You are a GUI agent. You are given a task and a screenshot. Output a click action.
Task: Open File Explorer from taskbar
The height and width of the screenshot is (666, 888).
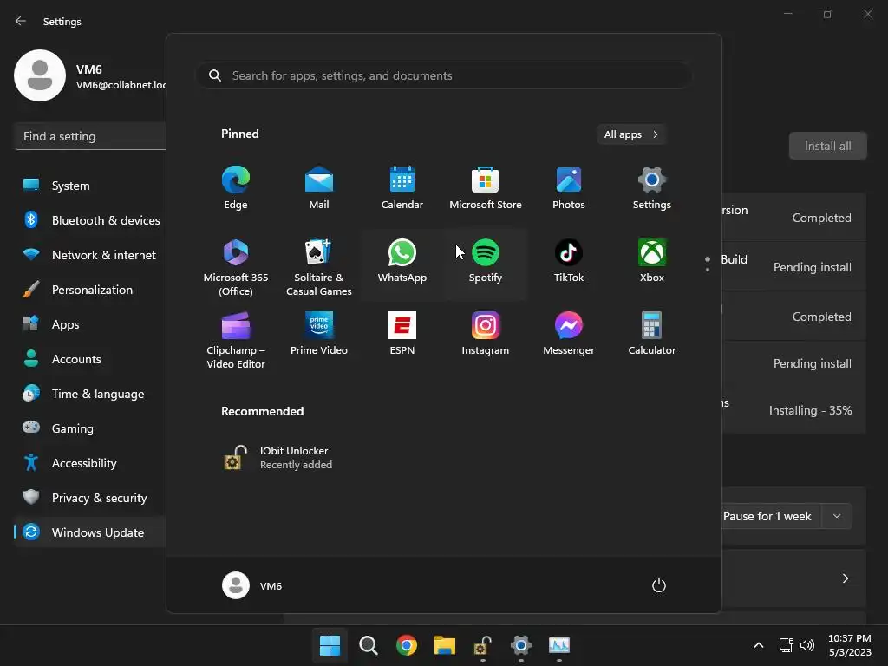tap(445, 645)
